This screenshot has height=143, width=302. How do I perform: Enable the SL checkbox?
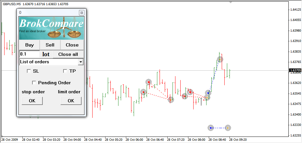tap(29, 71)
